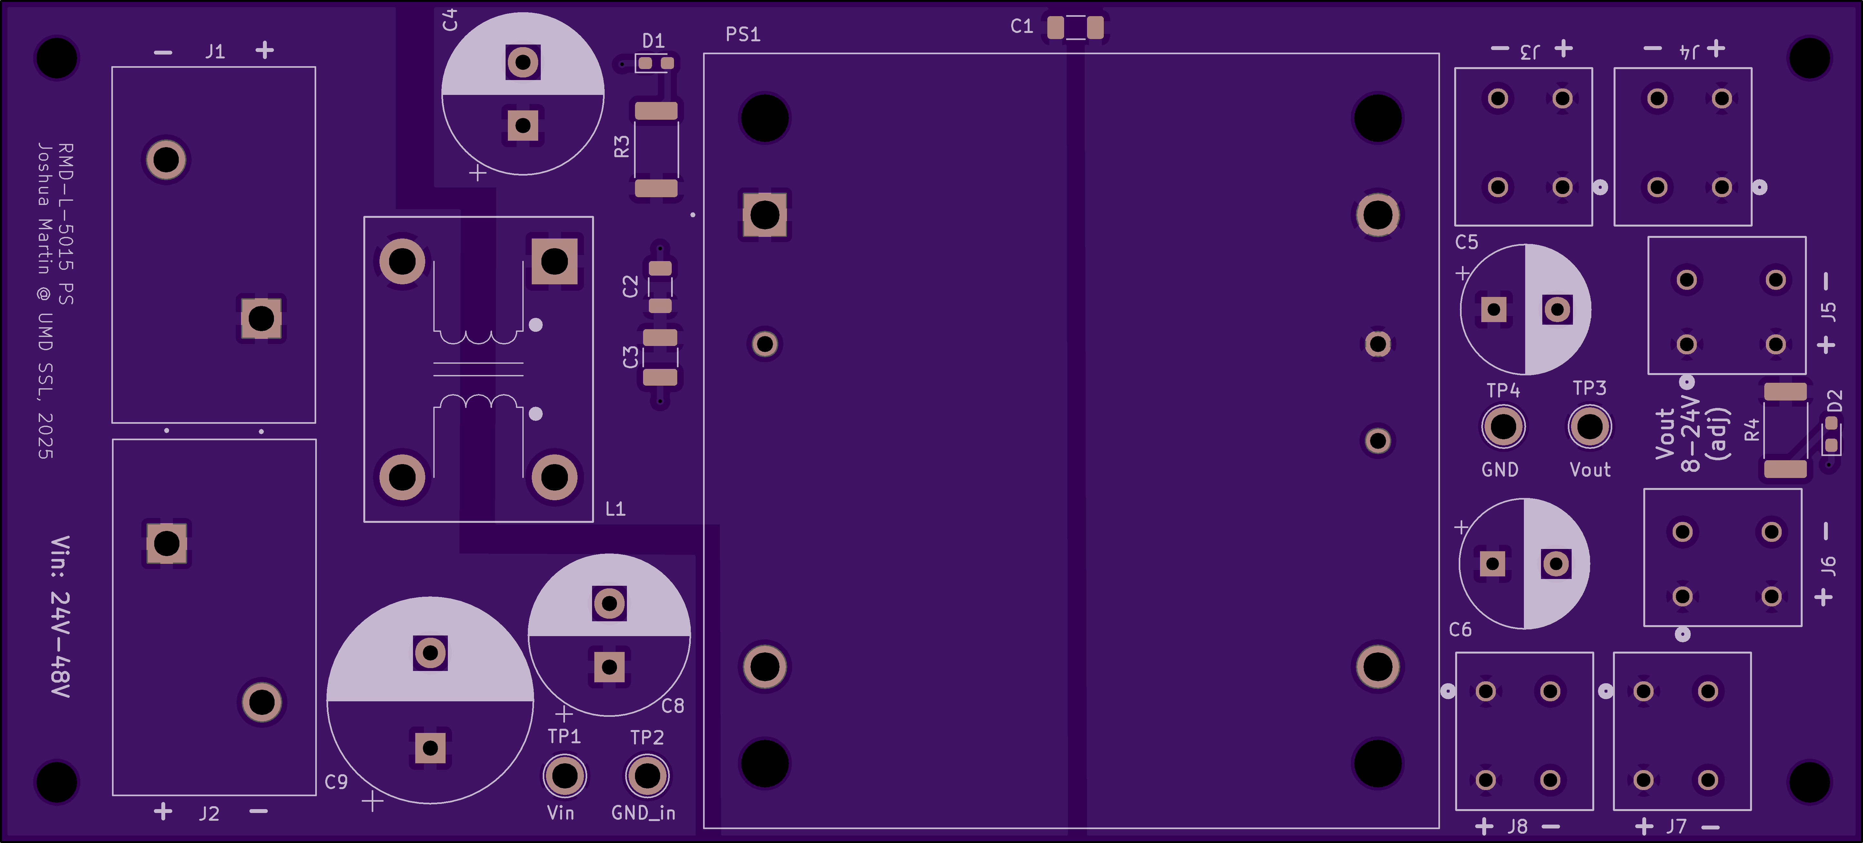Click the D2 diode label
1863x843 pixels.
point(1835,400)
